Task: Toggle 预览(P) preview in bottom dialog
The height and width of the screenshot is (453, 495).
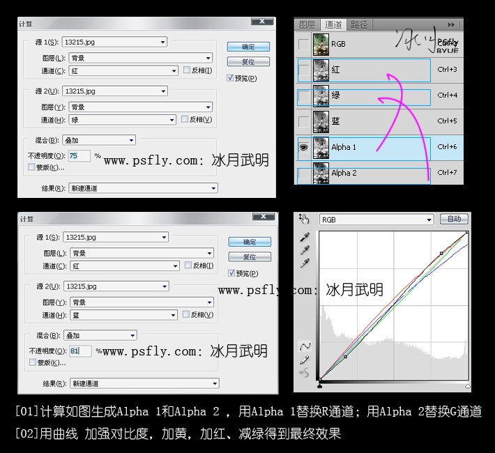Action: coord(231,272)
